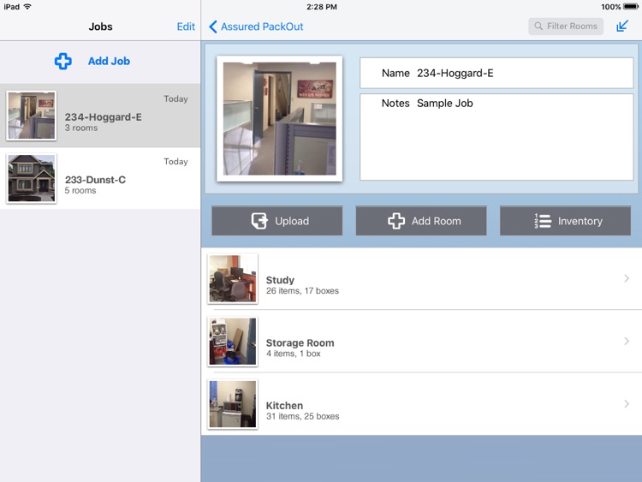The width and height of the screenshot is (642, 482).
Task: Select the 234-Hoggard-E job
Action: tap(100, 116)
